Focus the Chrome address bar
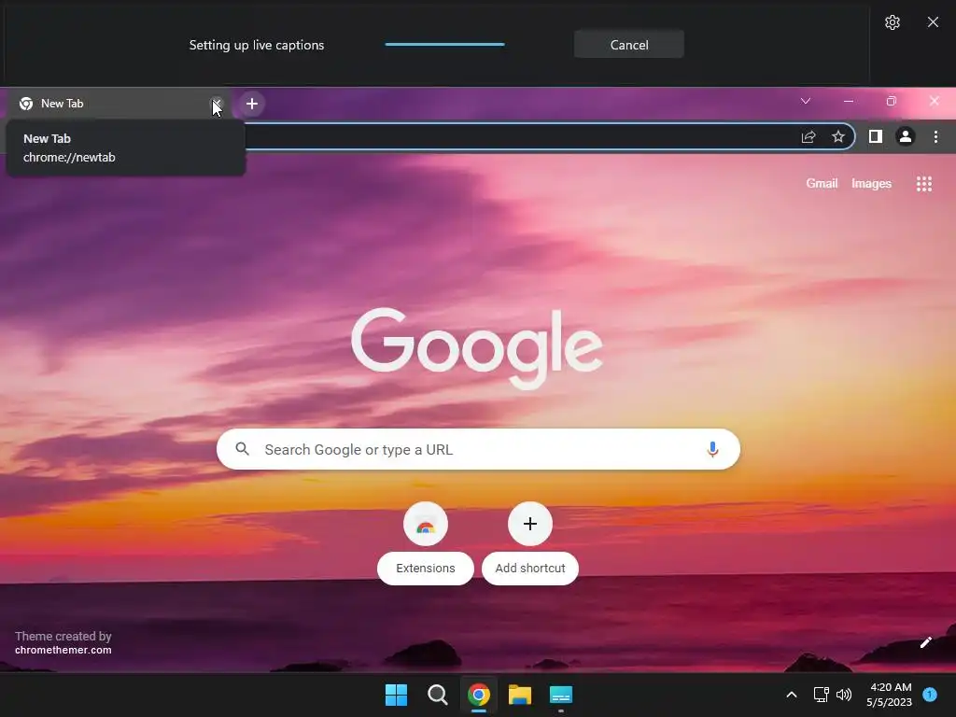 click(518, 136)
